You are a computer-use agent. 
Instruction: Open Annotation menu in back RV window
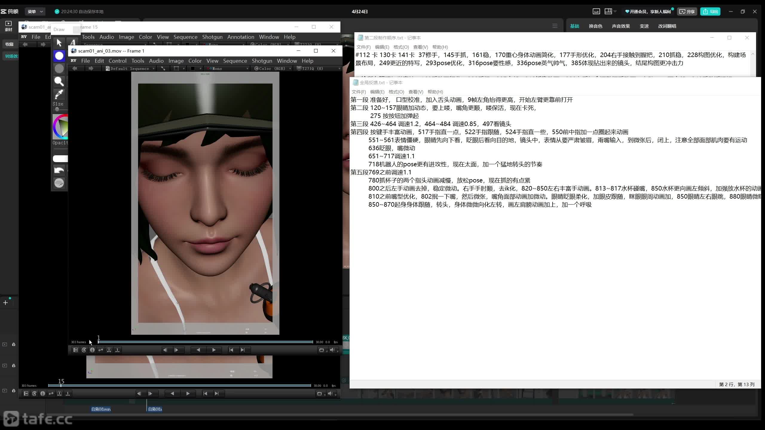click(x=241, y=37)
